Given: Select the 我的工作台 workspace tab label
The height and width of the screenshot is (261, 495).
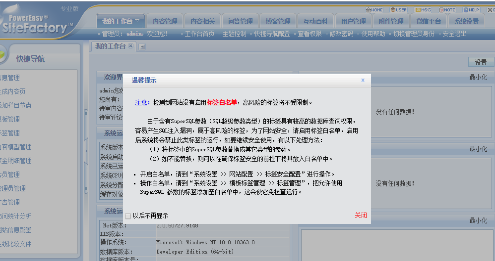Looking at the screenshot, I should coord(110,46).
